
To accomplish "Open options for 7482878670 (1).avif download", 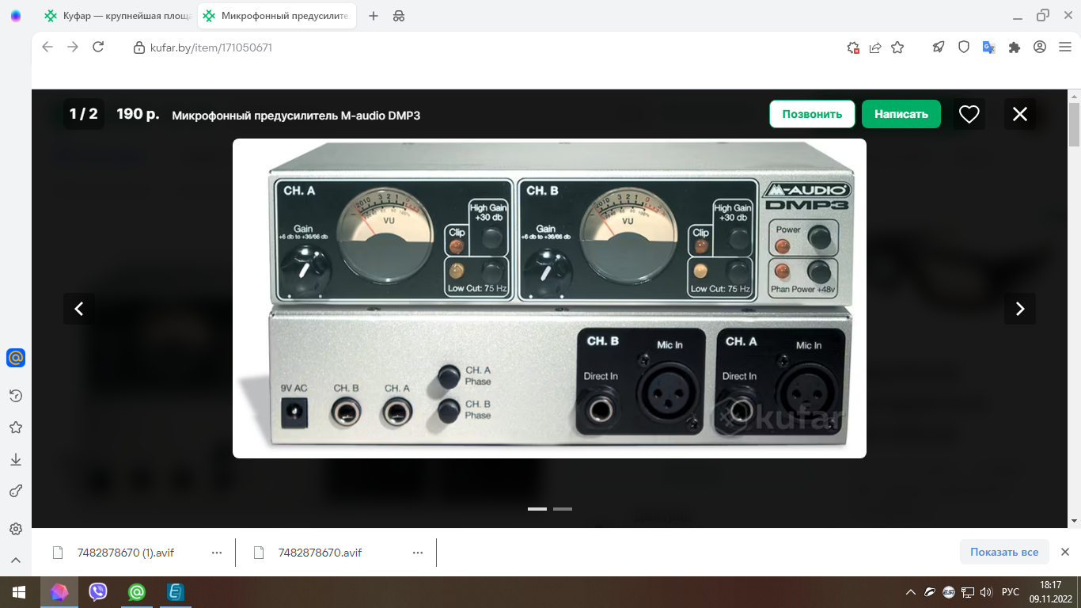I will 217,553.
